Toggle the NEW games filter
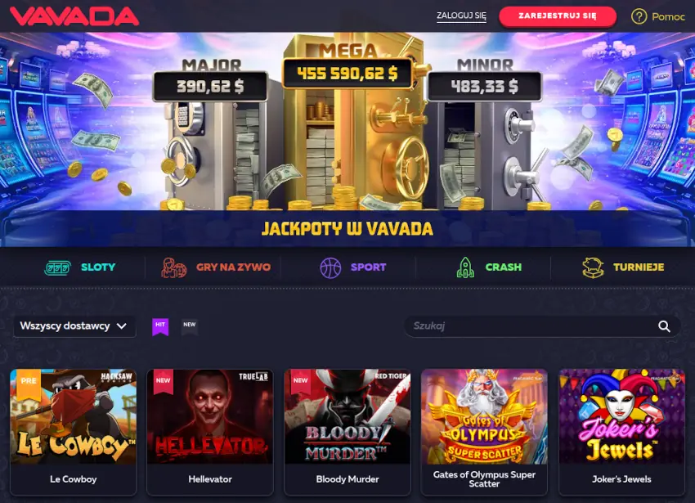The height and width of the screenshot is (503, 695). (189, 326)
